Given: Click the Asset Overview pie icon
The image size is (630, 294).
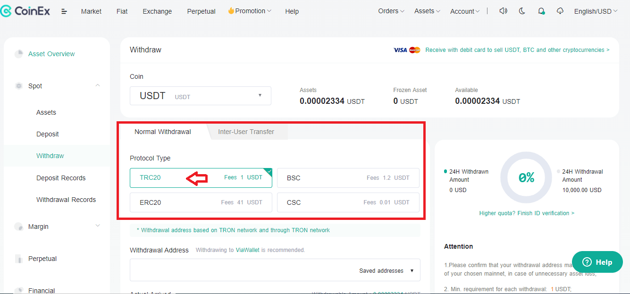Looking at the screenshot, I should pyautogui.click(x=19, y=54).
